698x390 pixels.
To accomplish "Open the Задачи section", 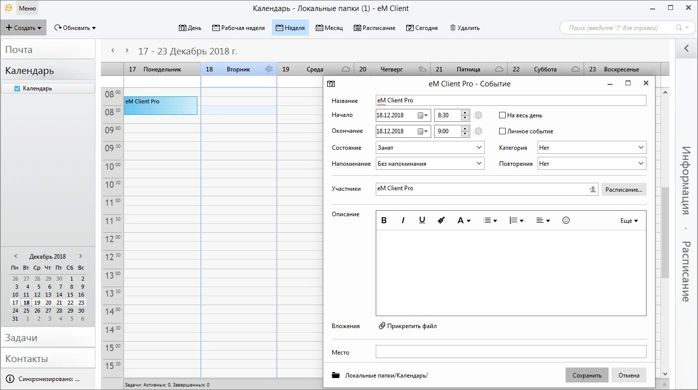I will (x=47, y=338).
